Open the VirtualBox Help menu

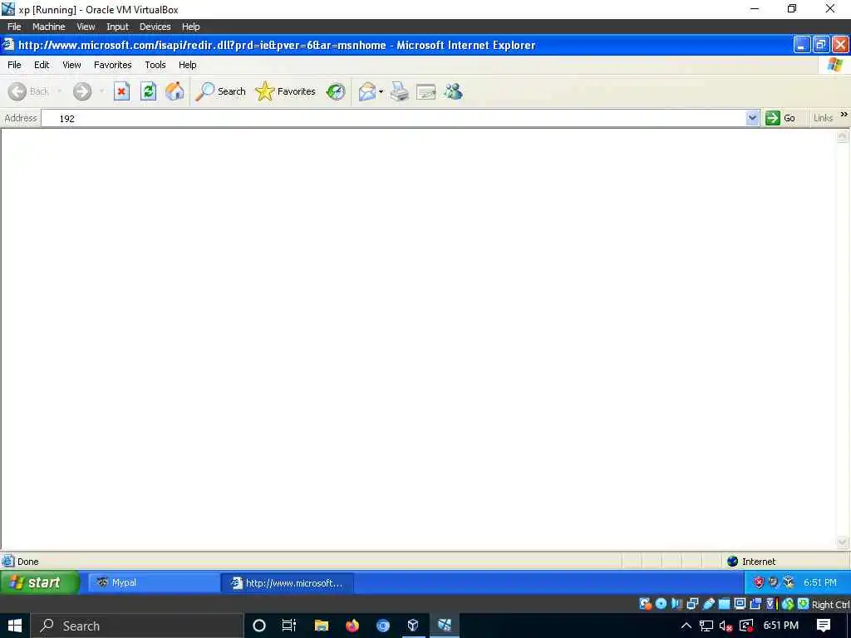tap(190, 27)
